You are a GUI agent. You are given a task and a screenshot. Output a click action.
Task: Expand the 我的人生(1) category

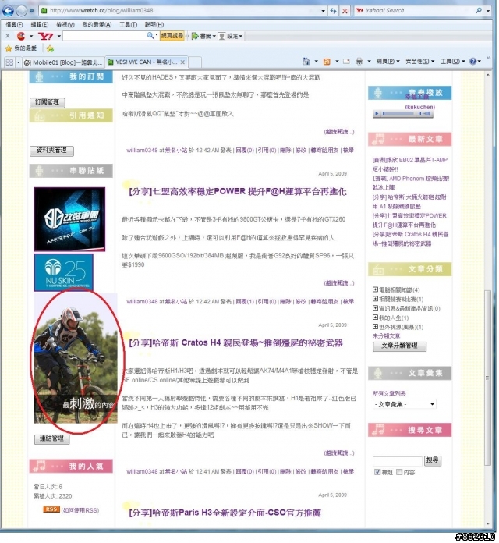[376, 318]
